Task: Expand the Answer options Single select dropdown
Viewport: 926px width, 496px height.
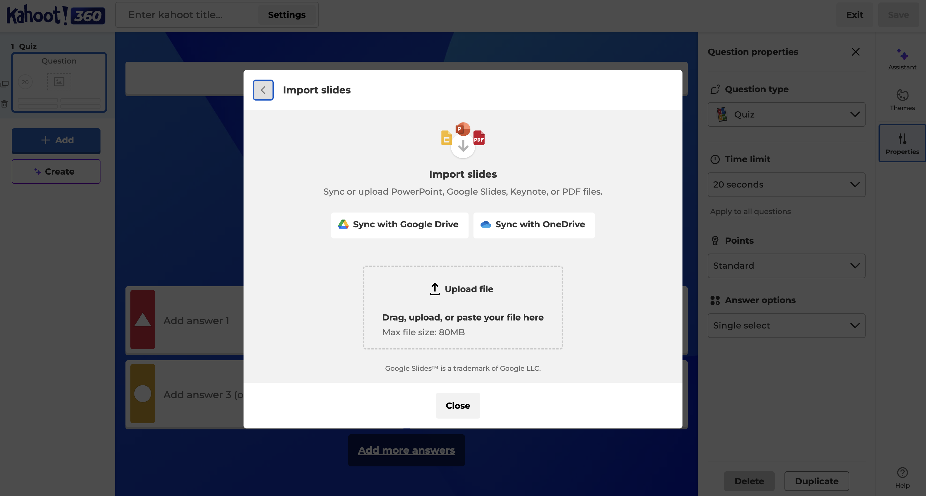Action: pos(786,325)
